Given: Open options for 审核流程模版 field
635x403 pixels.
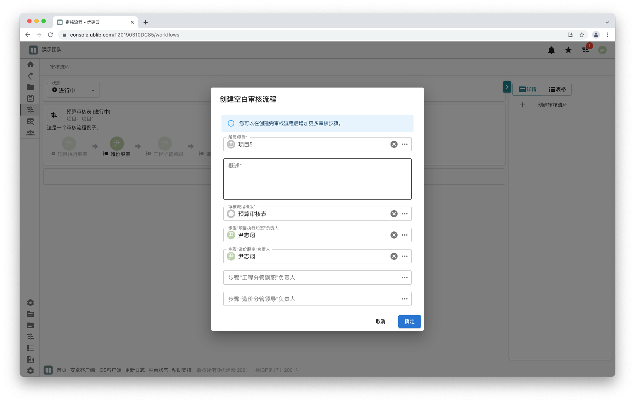Looking at the screenshot, I should click(405, 214).
